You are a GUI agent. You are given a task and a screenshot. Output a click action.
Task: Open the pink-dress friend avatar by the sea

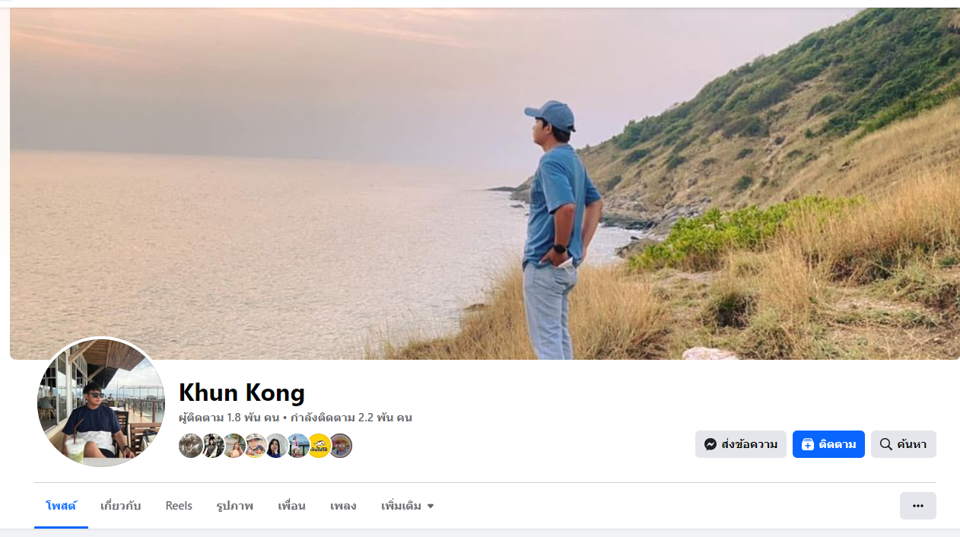tap(297, 446)
